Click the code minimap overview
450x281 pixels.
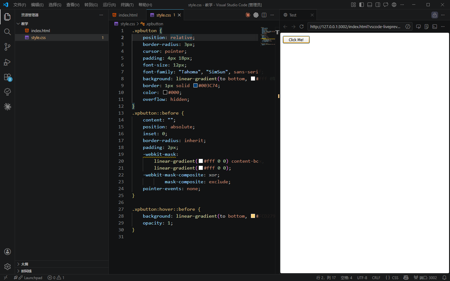tap(267, 37)
